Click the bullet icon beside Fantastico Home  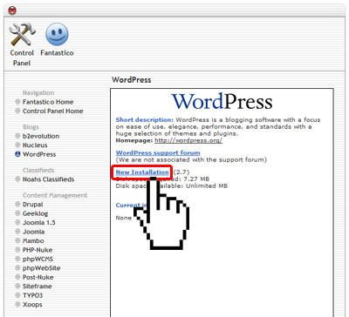(17, 102)
